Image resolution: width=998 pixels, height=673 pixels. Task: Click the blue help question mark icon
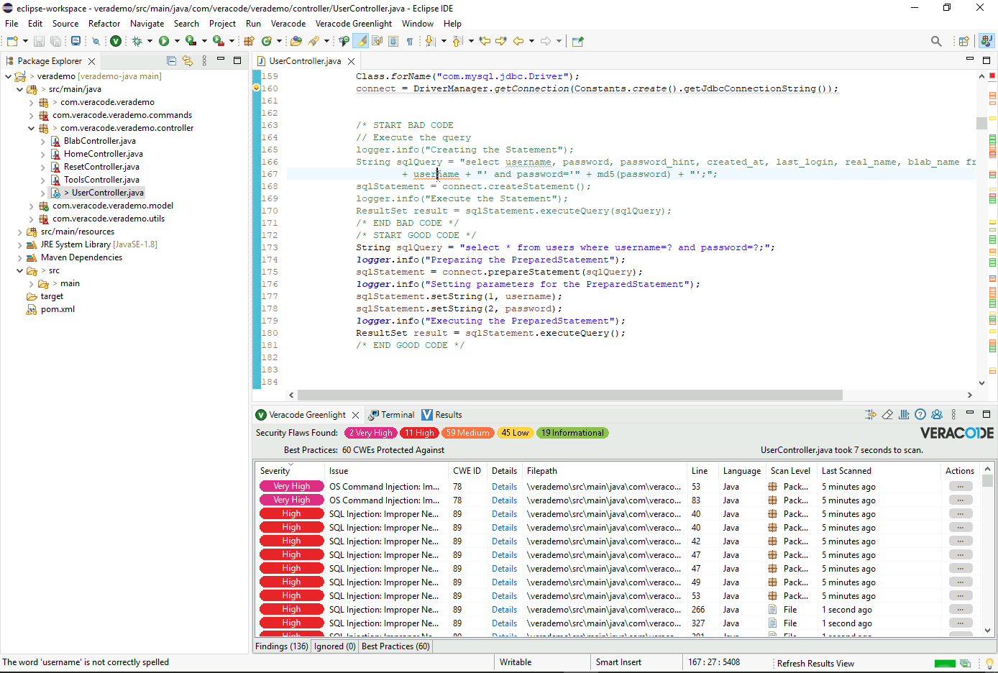[920, 415]
